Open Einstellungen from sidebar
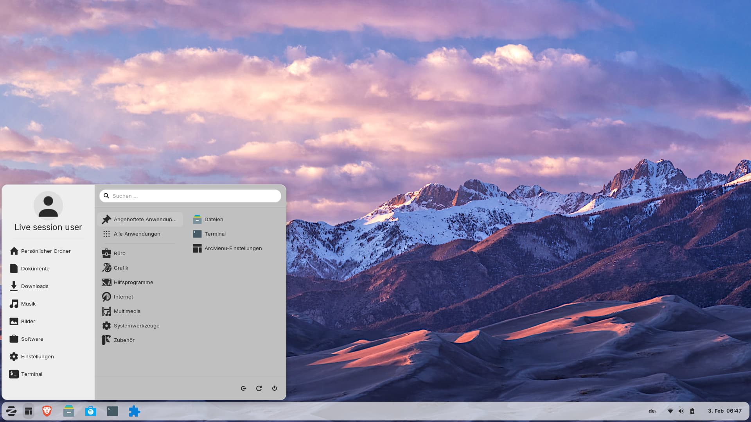751x422 pixels. (x=37, y=356)
